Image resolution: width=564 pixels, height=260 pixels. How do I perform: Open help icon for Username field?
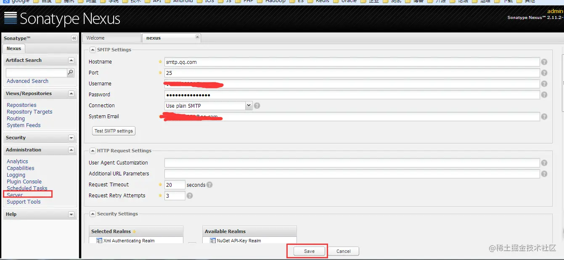coord(544,84)
